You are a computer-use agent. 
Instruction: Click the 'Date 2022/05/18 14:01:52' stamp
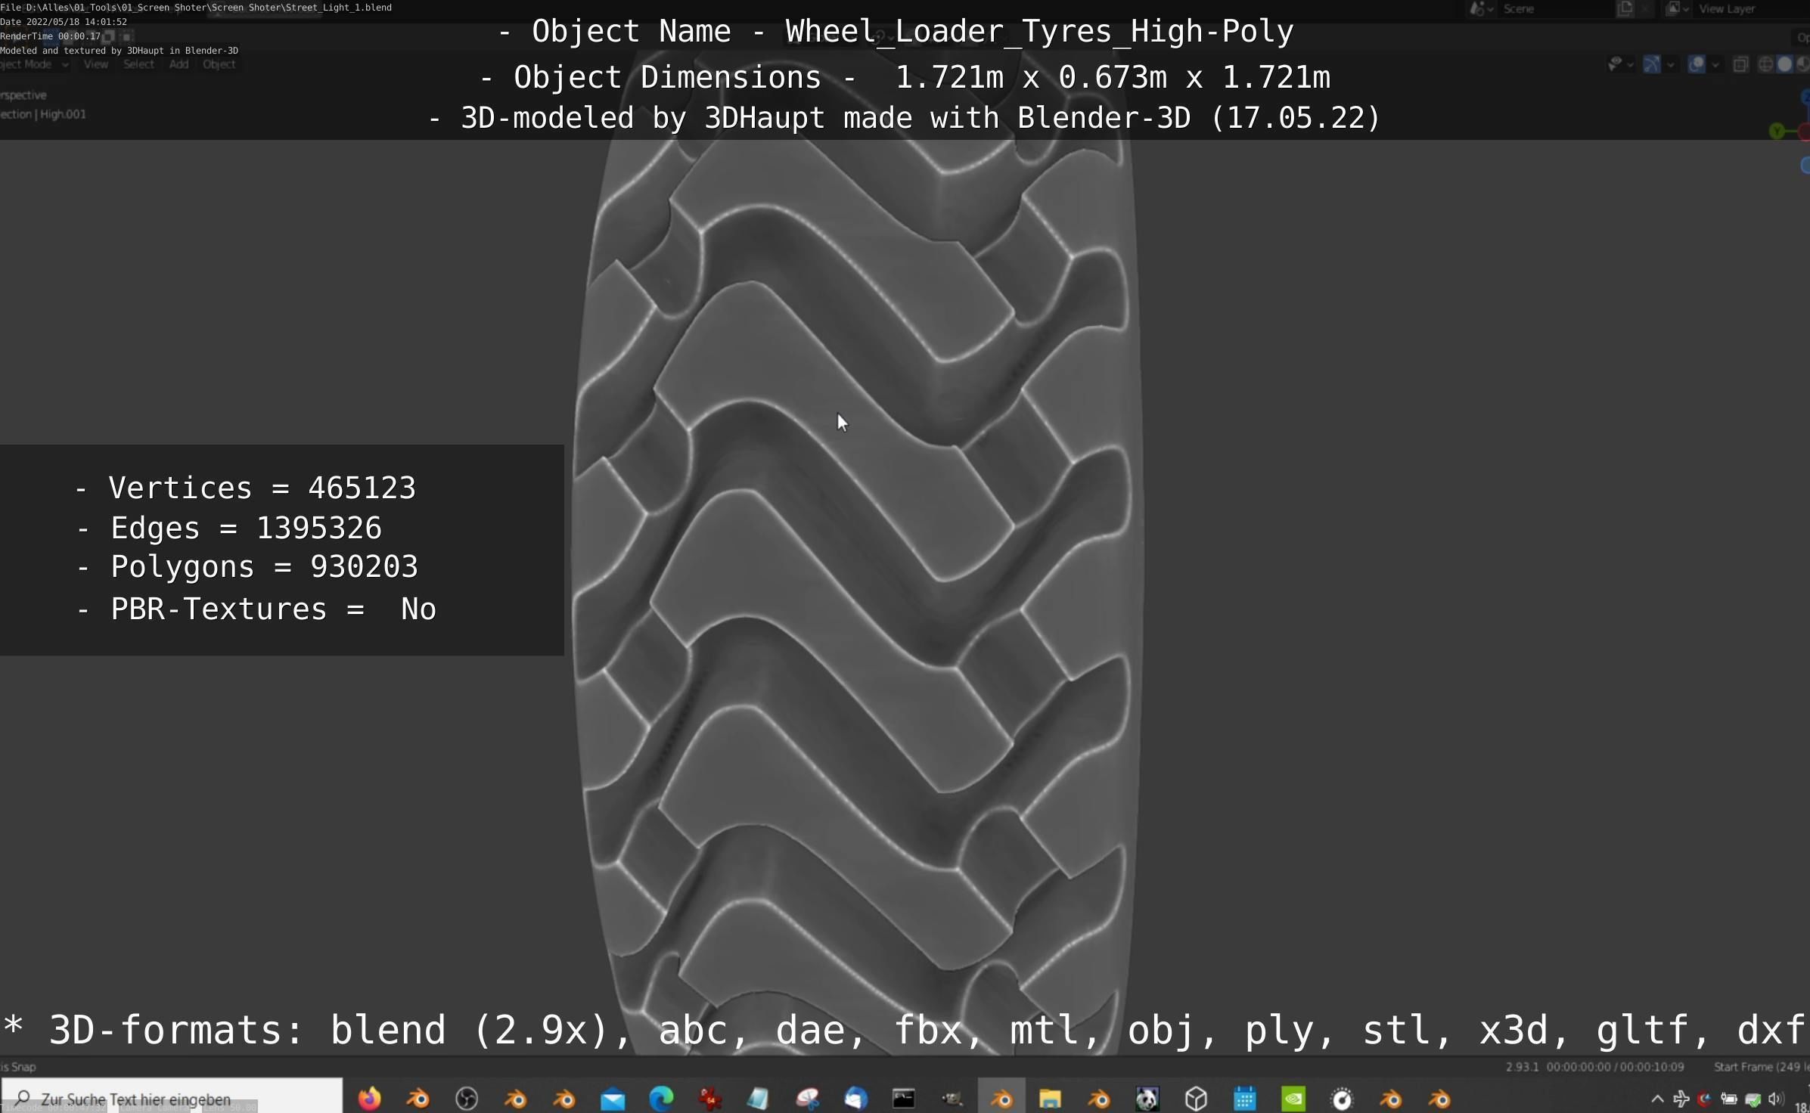(x=64, y=22)
